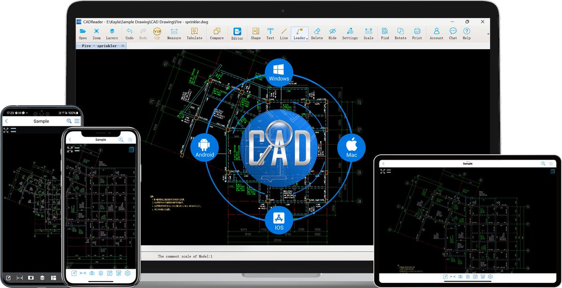Viewport: 562px width, 288px height.
Task: Choose the Line drawing tool
Action: tap(284, 33)
